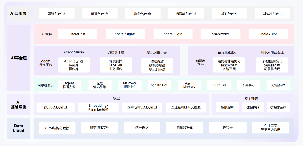The height and width of the screenshot is (146, 303).
Task: Click the 提示词设计器 heading
Action: tap(157, 53)
